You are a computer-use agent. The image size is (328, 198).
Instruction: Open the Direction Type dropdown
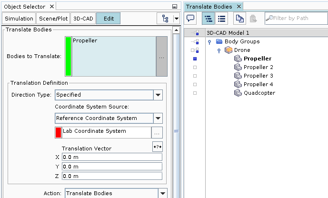pos(158,95)
